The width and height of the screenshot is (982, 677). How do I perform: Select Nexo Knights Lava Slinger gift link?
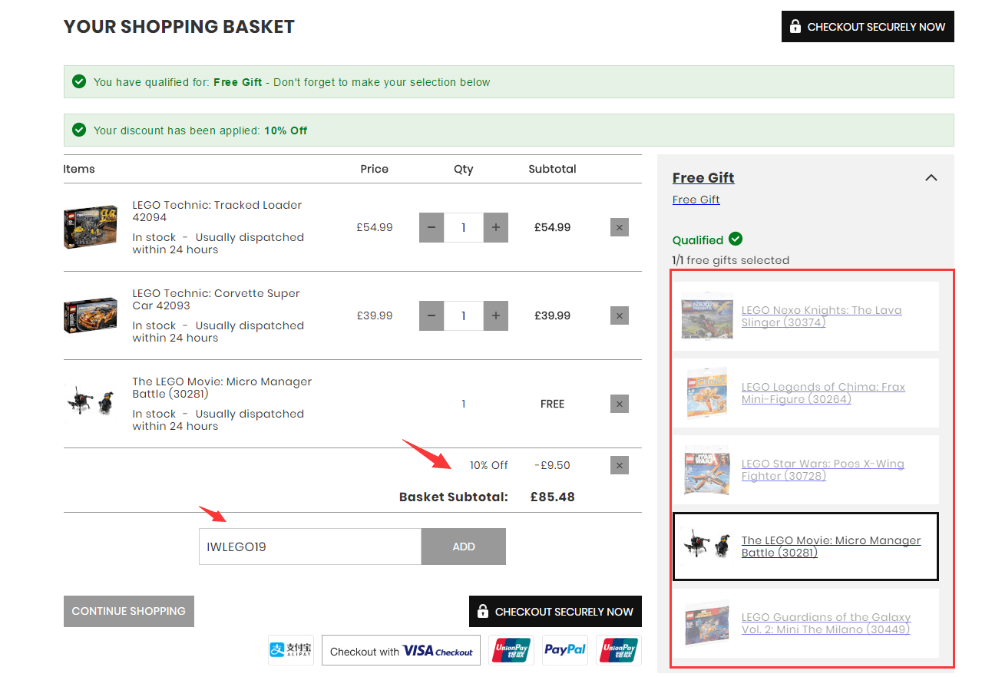[822, 316]
